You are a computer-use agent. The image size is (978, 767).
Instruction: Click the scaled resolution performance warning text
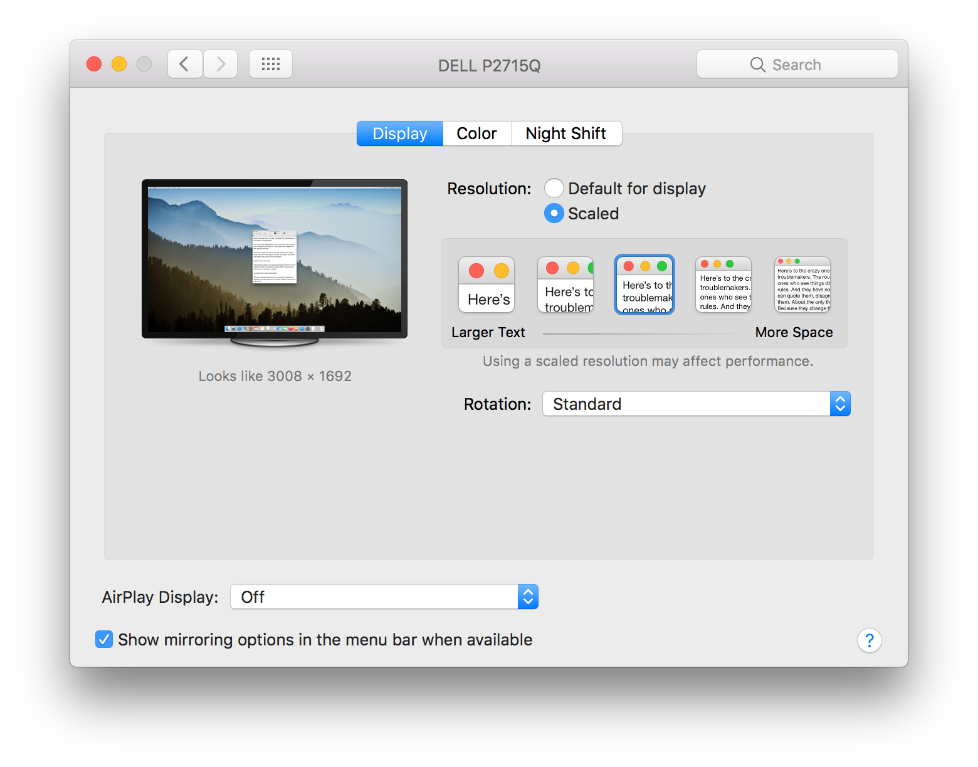pos(648,361)
